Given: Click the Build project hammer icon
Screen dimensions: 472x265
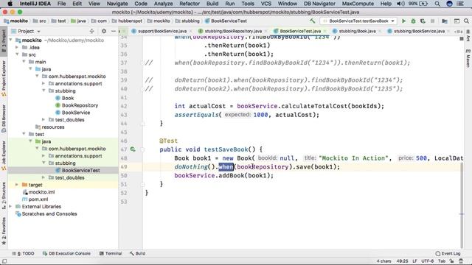Looking at the screenshot, I should (x=312, y=21).
